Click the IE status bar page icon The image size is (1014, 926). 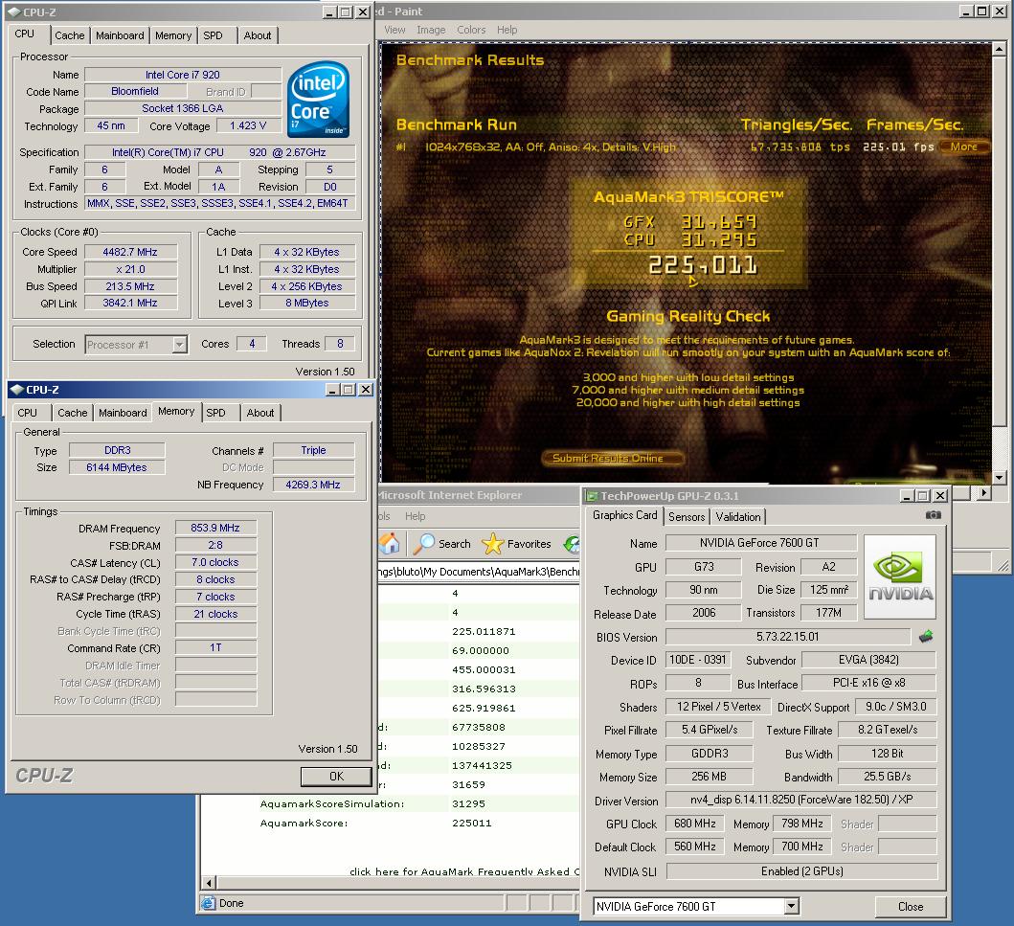click(x=208, y=903)
